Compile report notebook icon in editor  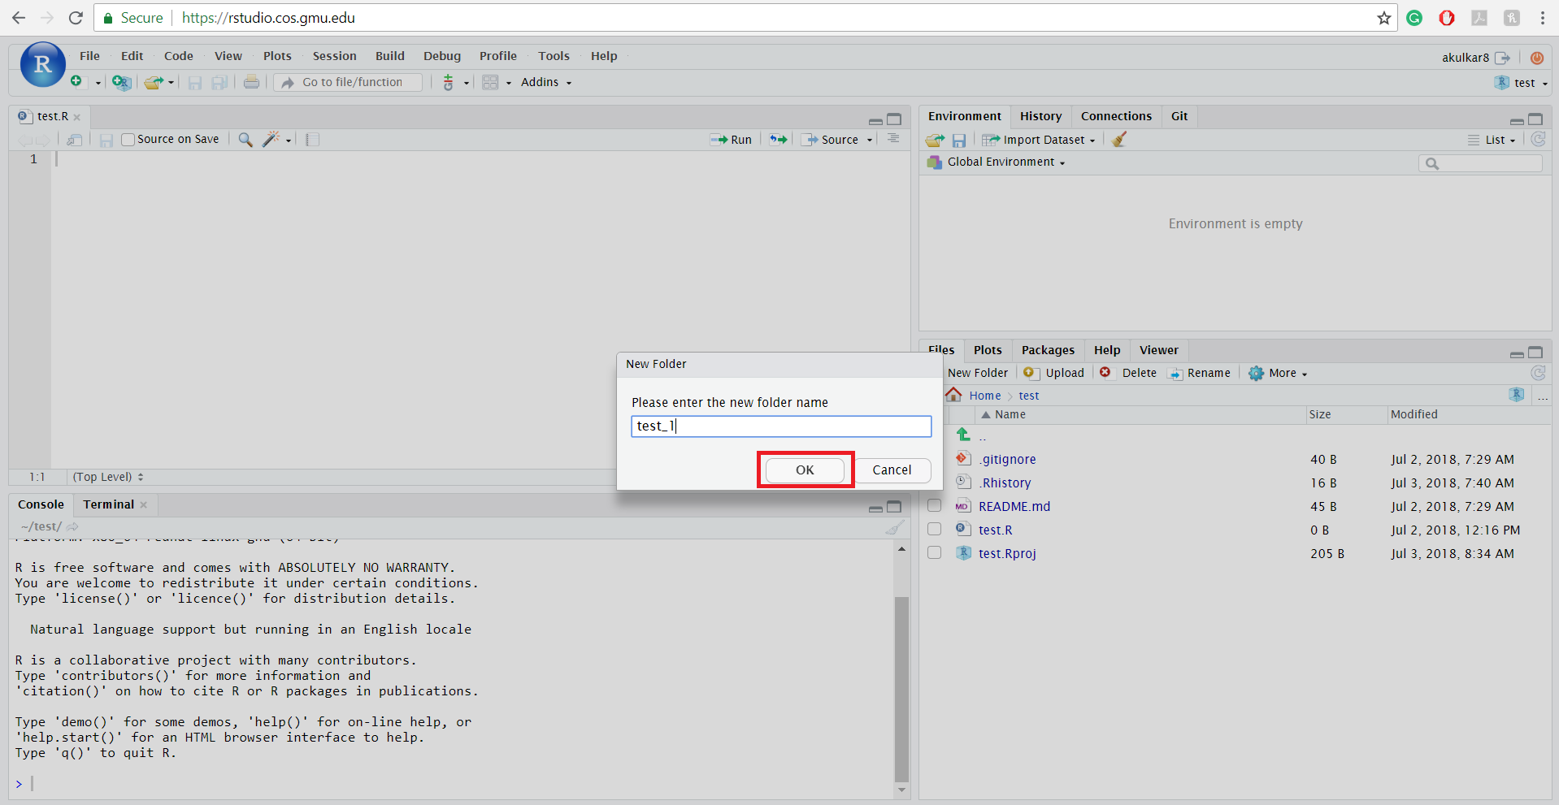[312, 140]
